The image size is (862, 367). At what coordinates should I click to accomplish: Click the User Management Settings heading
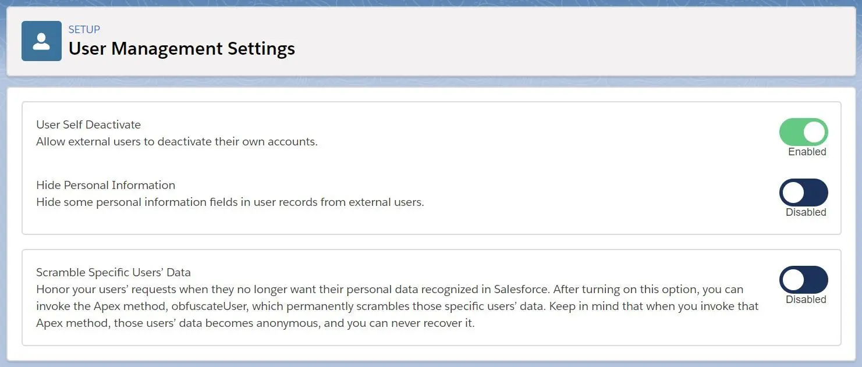coord(182,48)
